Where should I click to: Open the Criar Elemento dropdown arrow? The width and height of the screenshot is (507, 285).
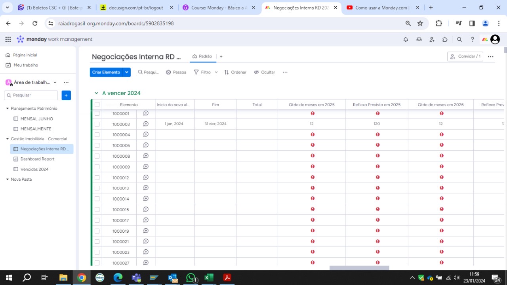[127, 72]
